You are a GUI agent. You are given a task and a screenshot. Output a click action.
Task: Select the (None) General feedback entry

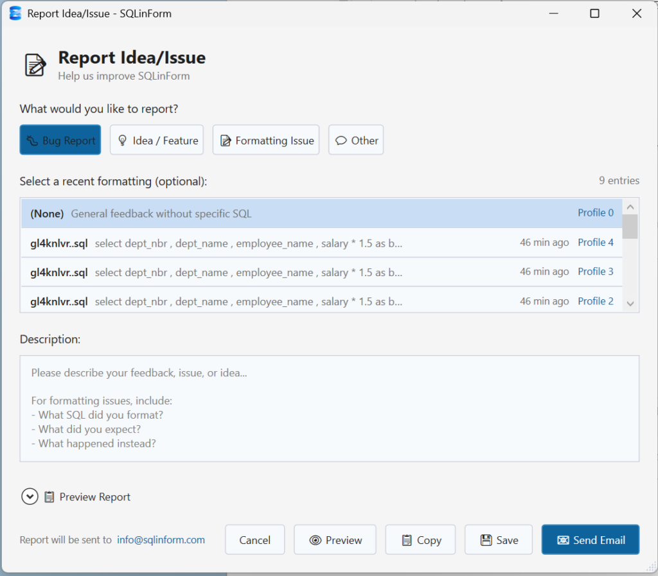pyautogui.click(x=321, y=213)
